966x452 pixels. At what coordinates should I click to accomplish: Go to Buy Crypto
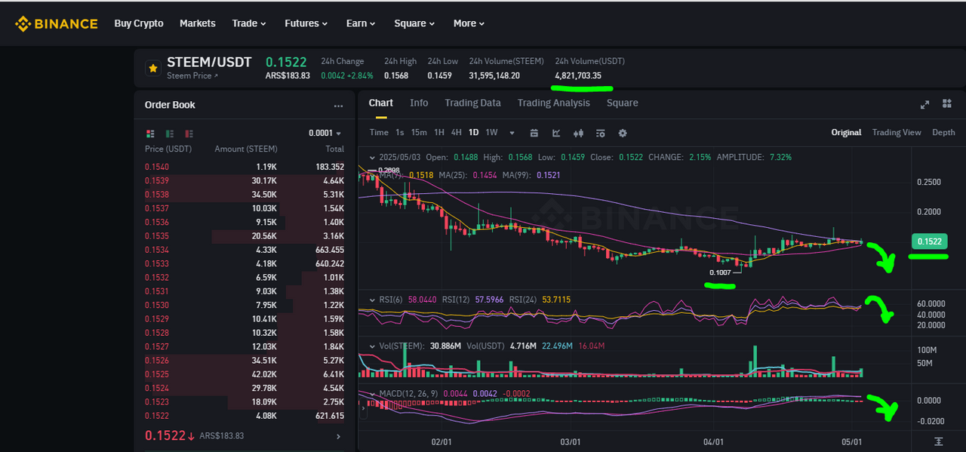pyautogui.click(x=139, y=23)
